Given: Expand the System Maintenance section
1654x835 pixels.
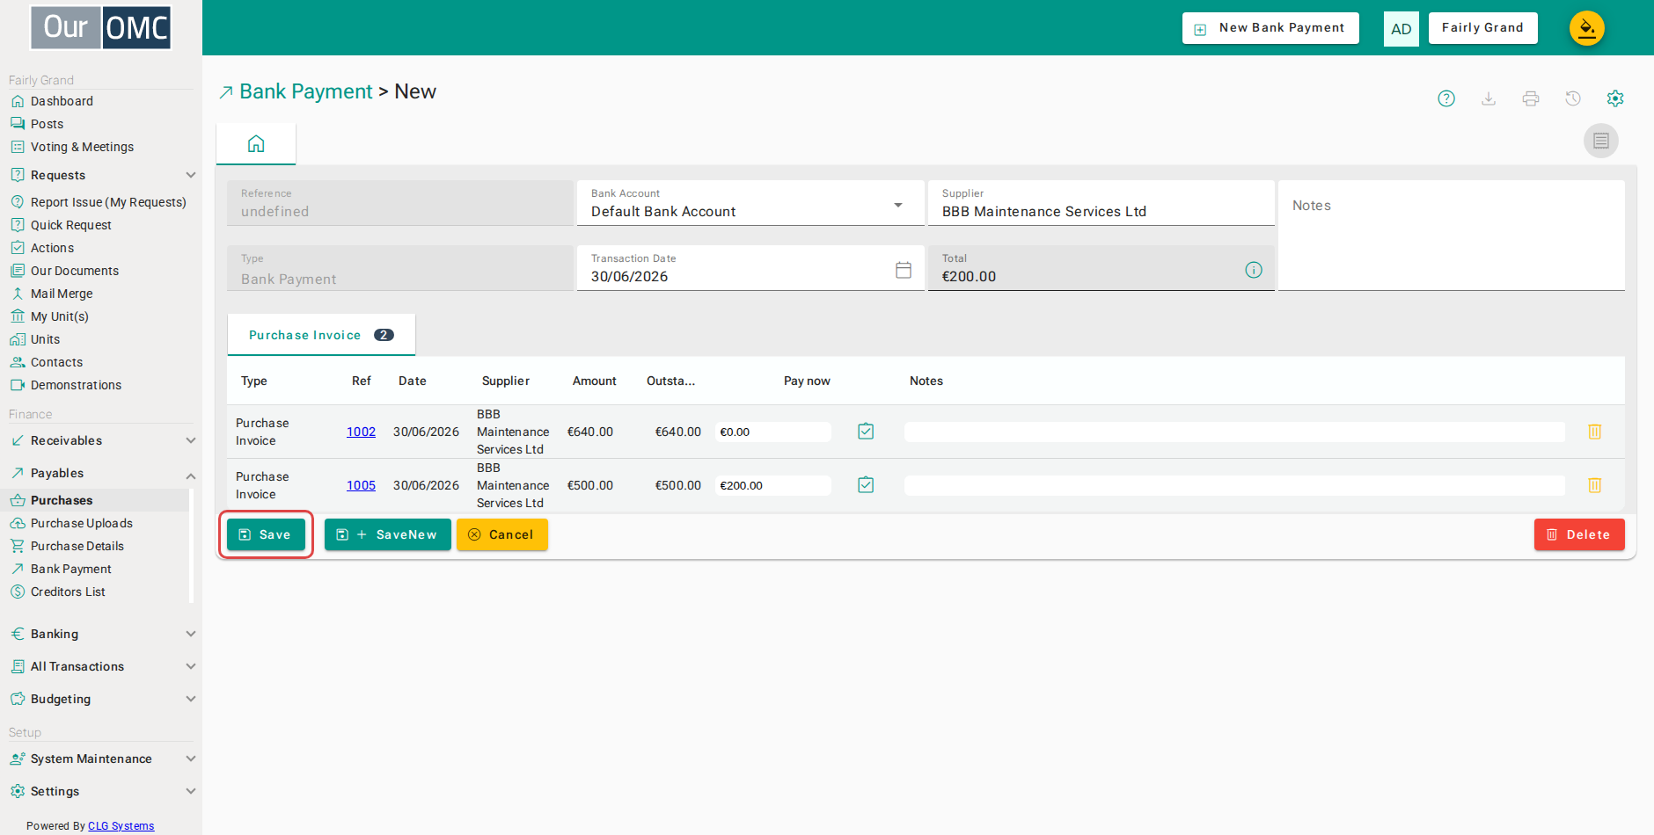Looking at the screenshot, I should 101,759.
